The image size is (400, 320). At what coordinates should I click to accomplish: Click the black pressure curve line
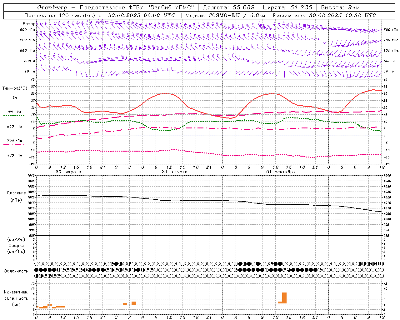pyautogui.click(x=209, y=201)
